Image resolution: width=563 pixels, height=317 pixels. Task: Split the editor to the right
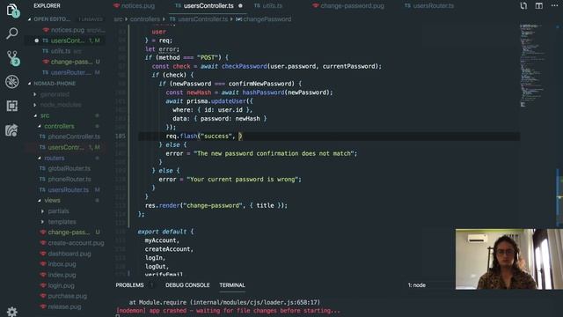(539, 6)
